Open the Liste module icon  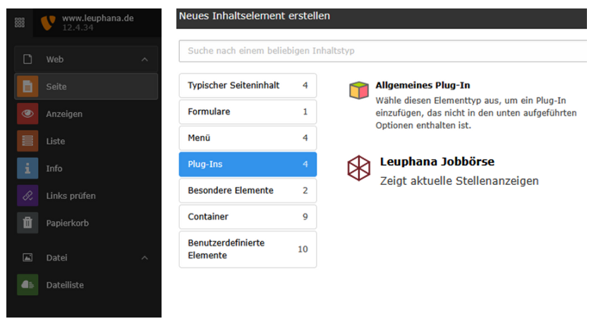point(28,141)
